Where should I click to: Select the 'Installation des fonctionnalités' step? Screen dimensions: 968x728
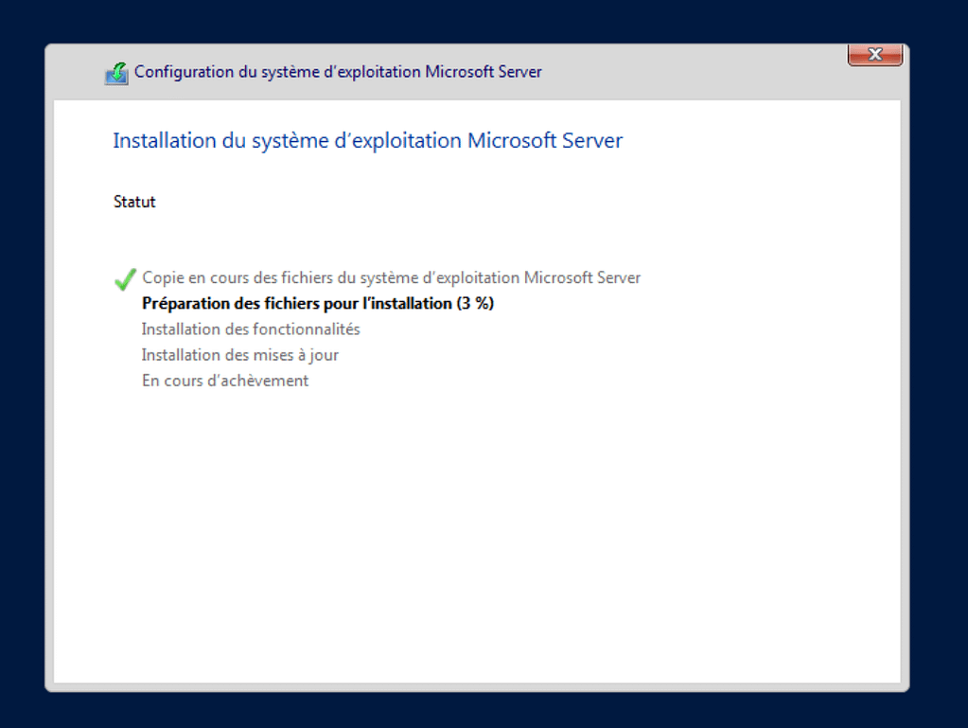point(251,329)
